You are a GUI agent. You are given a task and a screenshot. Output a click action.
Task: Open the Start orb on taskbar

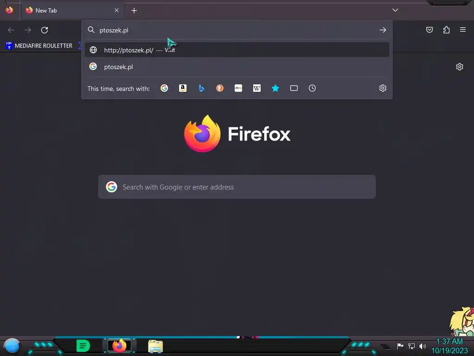click(x=12, y=346)
